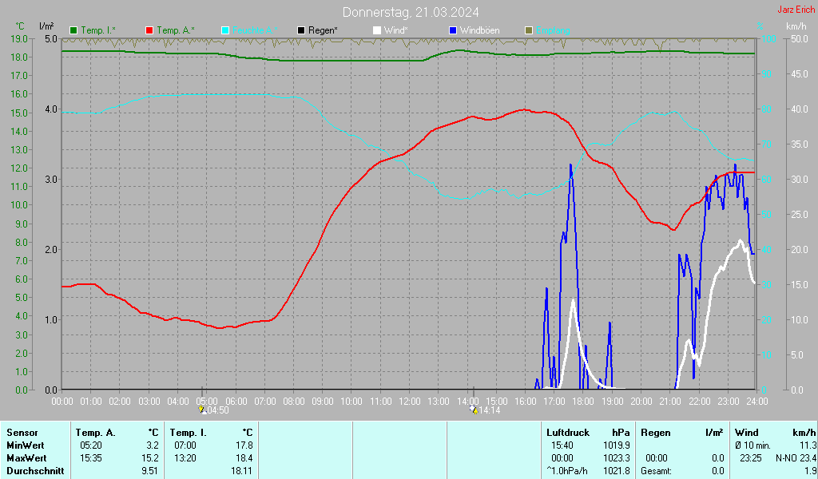
Task: Click the Donnerstag, 21.03.2024 chart title
Action: point(411,12)
